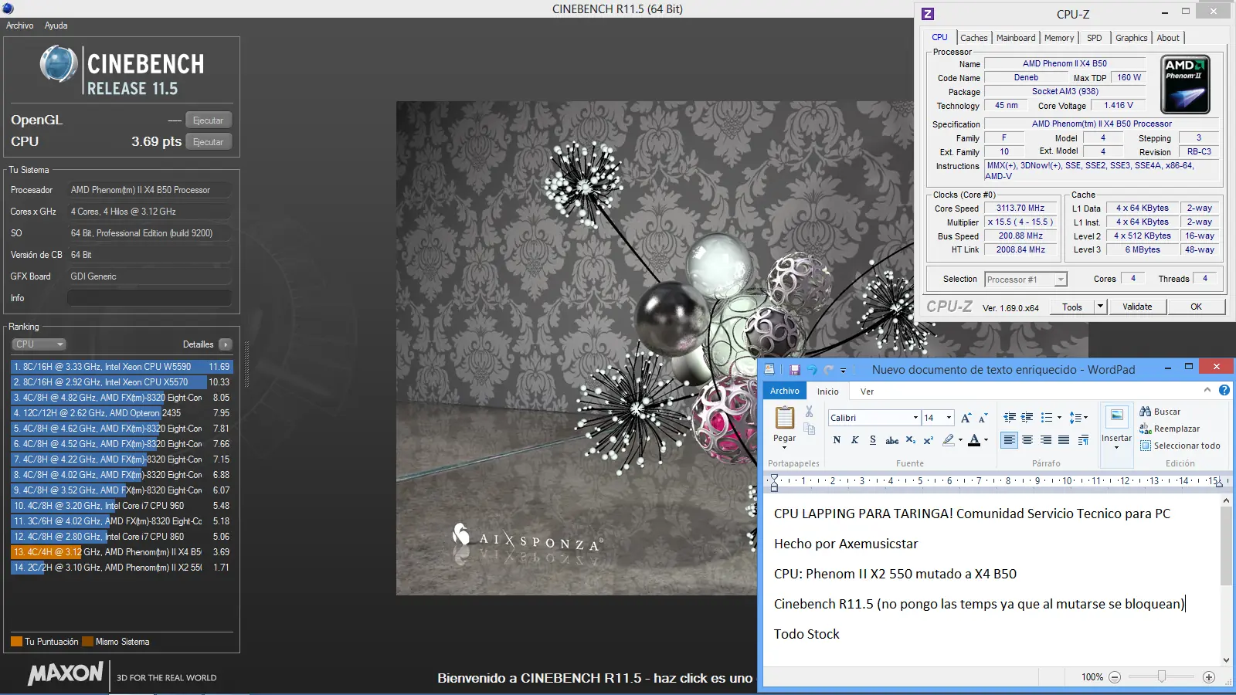Viewport: 1236px width, 695px height.
Task: Select the Intel Xeon CPU W5590 ranking row
Action: click(x=121, y=367)
